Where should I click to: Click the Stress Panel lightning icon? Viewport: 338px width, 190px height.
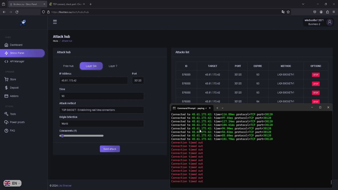(6, 53)
